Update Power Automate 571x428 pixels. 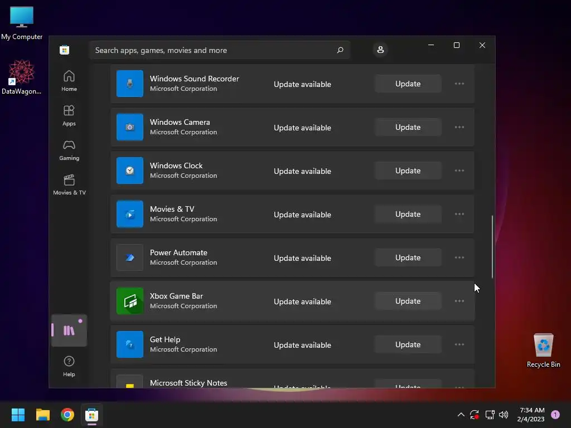[x=408, y=257]
